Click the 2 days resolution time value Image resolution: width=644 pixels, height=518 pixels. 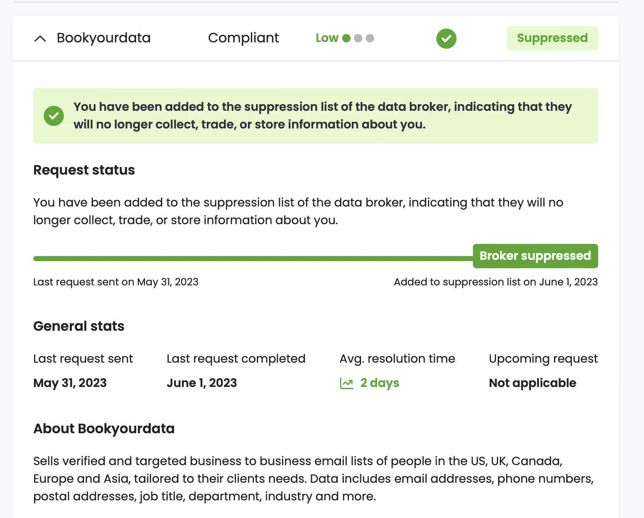click(380, 383)
